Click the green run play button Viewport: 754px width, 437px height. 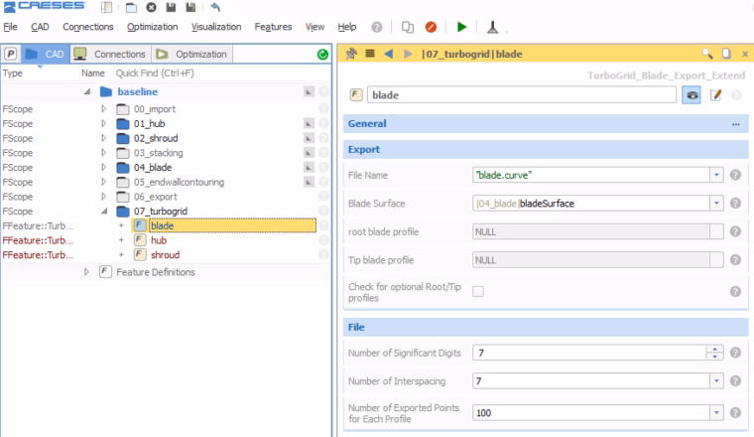[461, 27]
